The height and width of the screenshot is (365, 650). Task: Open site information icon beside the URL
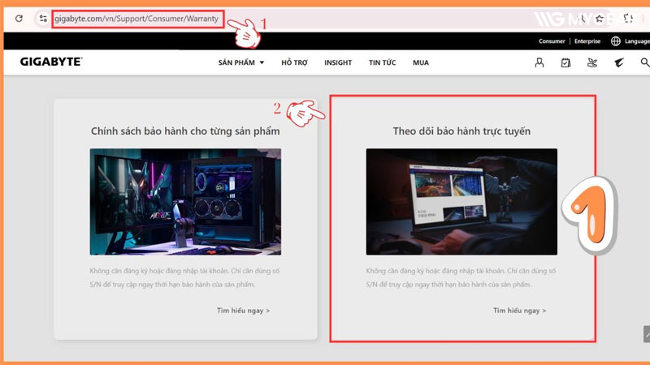tap(43, 19)
